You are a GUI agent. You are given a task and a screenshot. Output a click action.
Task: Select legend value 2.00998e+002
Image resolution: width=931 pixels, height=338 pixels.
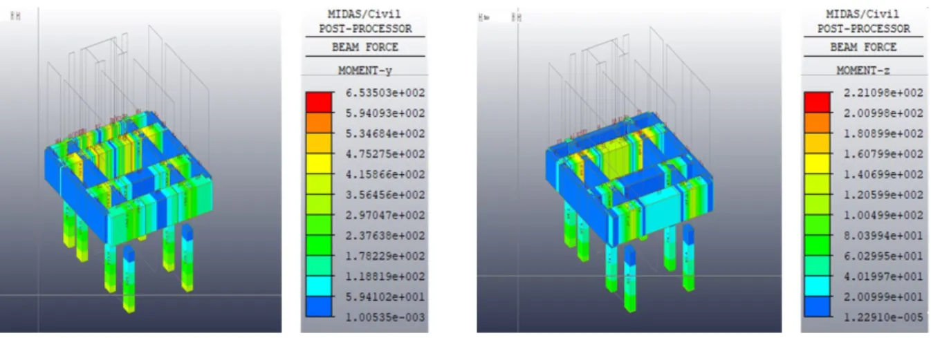pos(883,113)
